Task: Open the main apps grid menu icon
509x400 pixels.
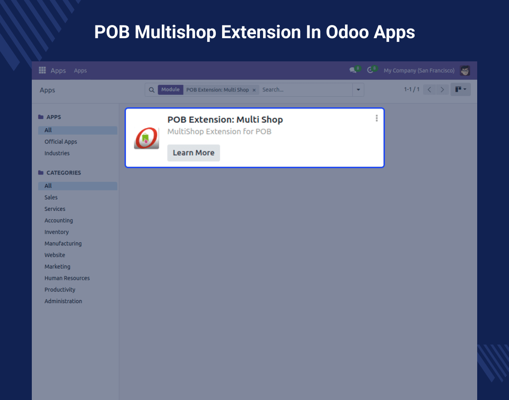Action: click(x=42, y=70)
